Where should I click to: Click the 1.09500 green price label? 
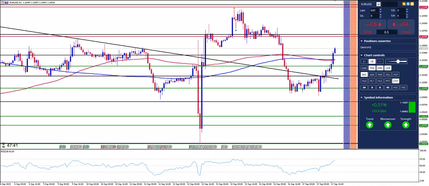point(423,125)
